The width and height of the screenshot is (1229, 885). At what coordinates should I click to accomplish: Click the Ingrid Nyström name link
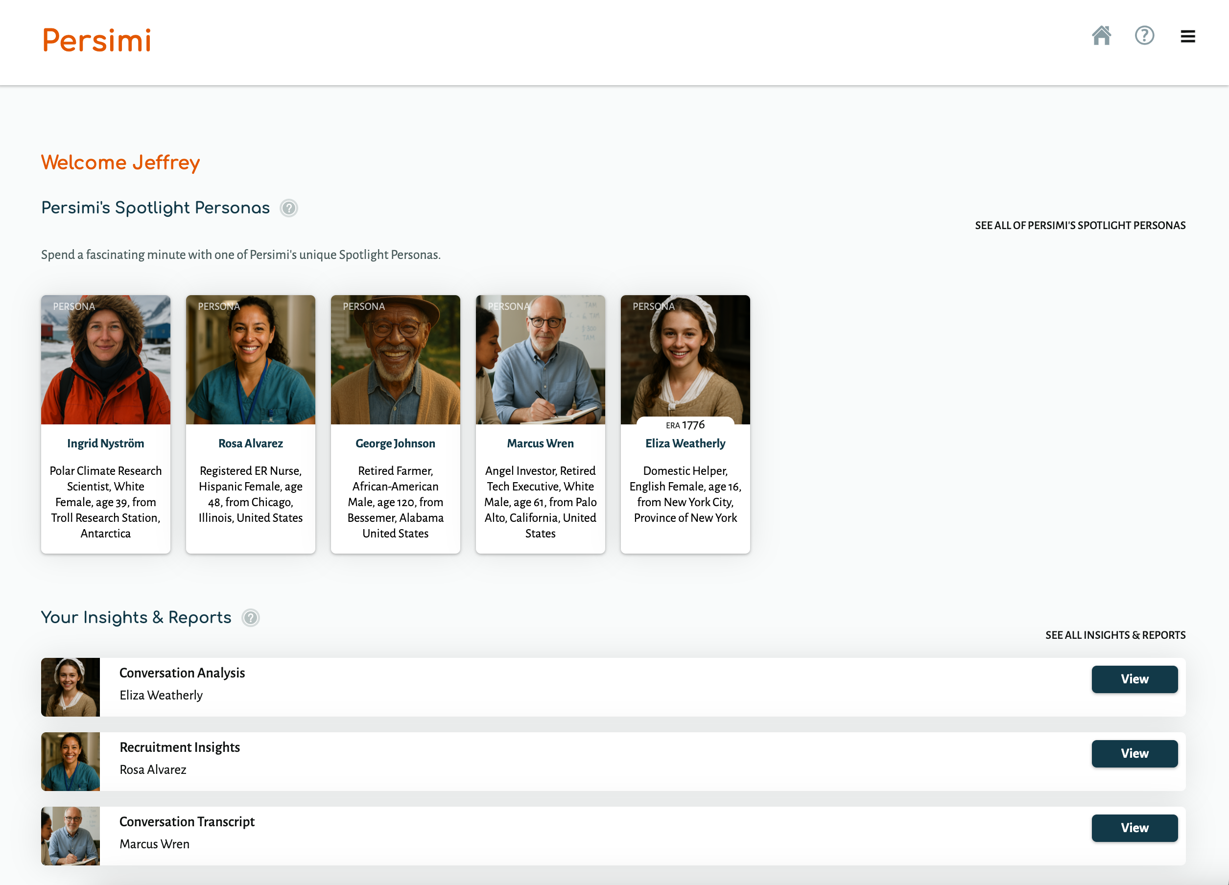coord(106,443)
